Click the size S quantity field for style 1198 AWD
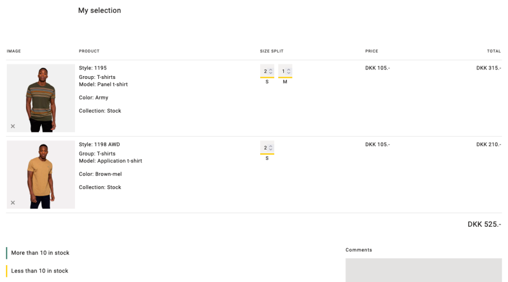Viewport: 508px width, 282px height. coord(265,148)
